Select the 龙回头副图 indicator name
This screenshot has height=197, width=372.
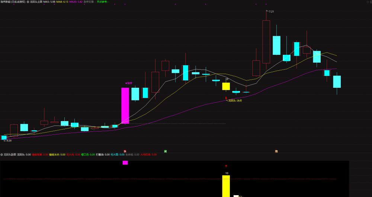(x=10, y=154)
